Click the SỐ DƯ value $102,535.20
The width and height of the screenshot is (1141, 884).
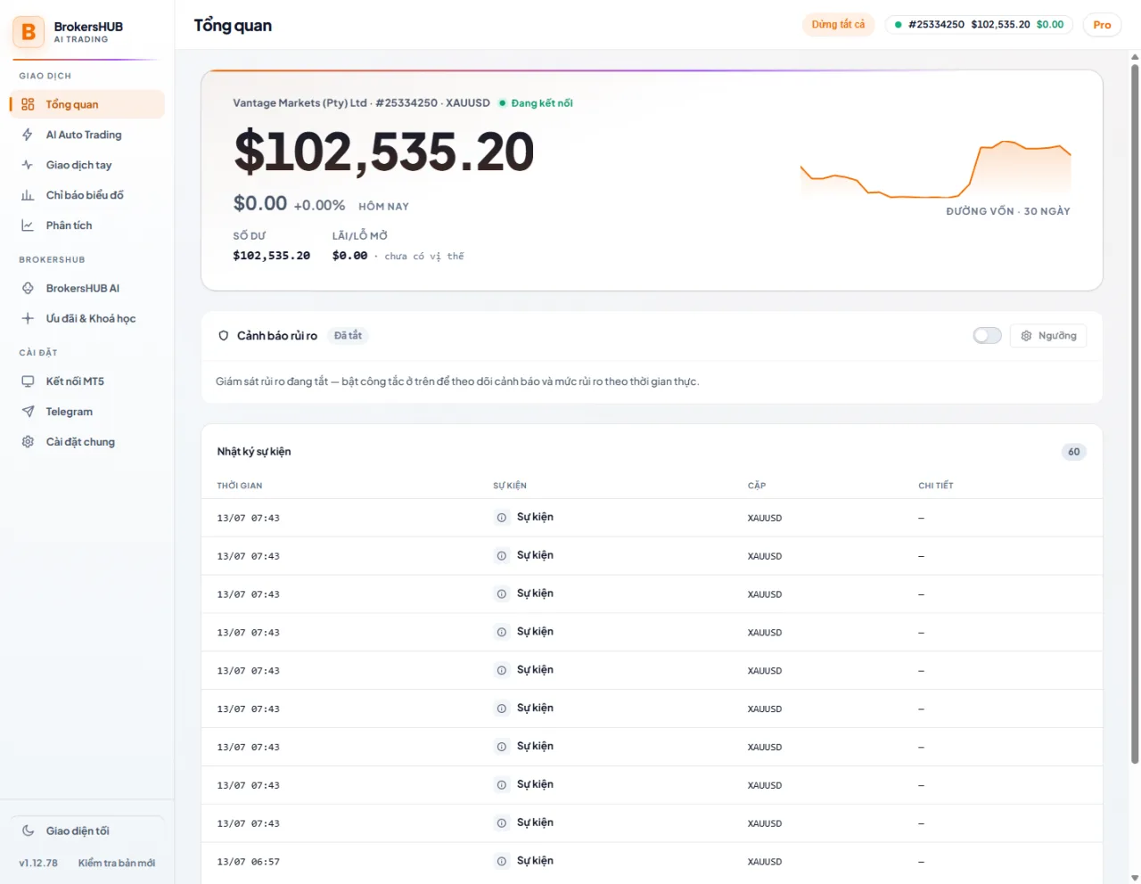pos(272,256)
